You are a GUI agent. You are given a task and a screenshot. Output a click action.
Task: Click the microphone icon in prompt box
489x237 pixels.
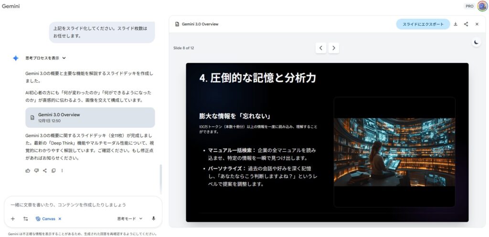coord(154,218)
